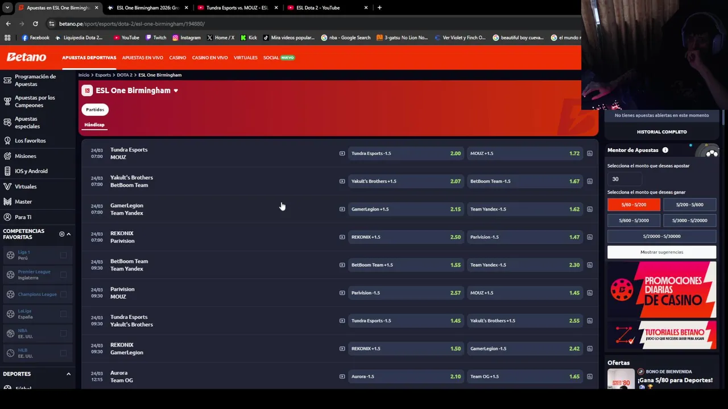This screenshot has height=409, width=728.
Task: Click the ESL One Birmingham Dota 2 icon
Action: pyautogui.click(x=87, y=90)
